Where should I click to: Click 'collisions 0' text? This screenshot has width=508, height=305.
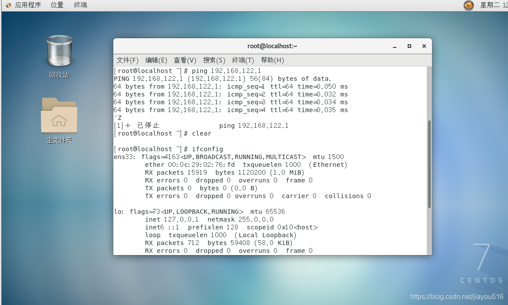coord(348,196)
